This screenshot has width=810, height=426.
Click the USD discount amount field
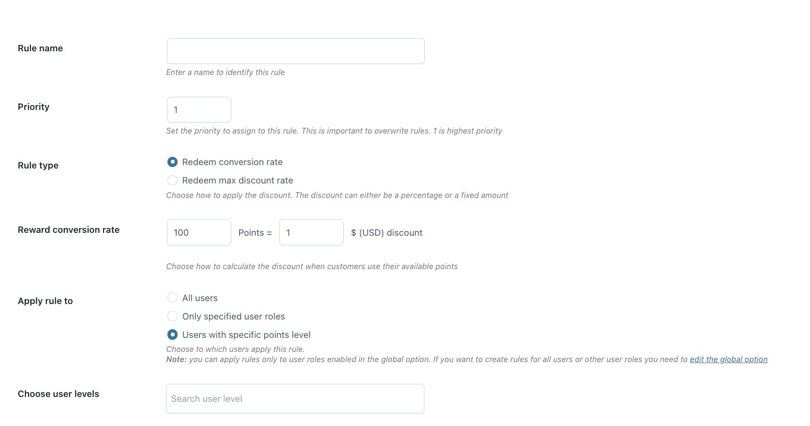pyautogui.click(x=311, y=233)
